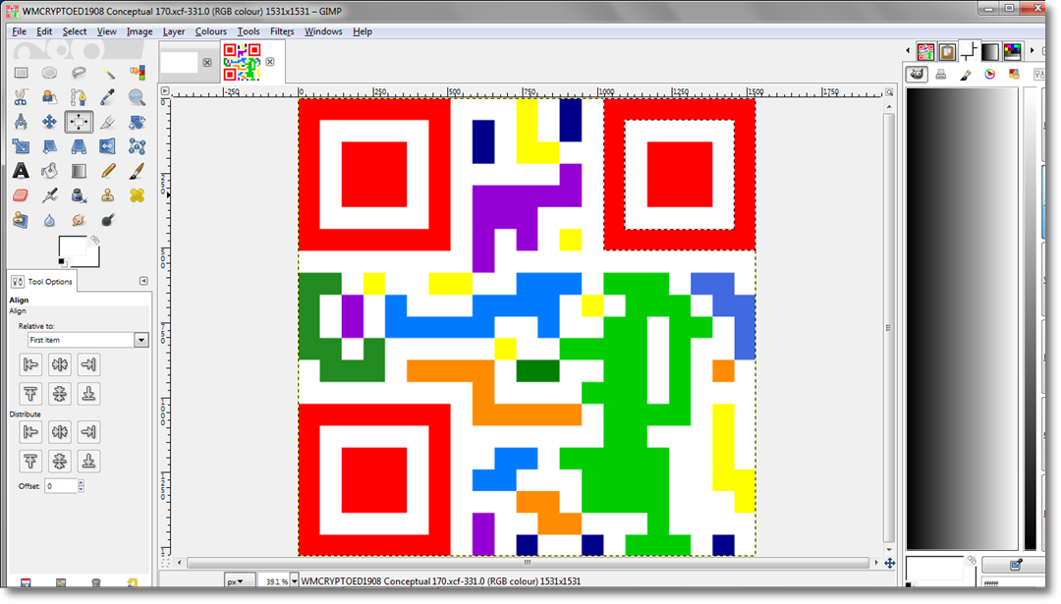The image size is (1061, 604).
Task: Select the Flip tool
Action: (108, 146)
